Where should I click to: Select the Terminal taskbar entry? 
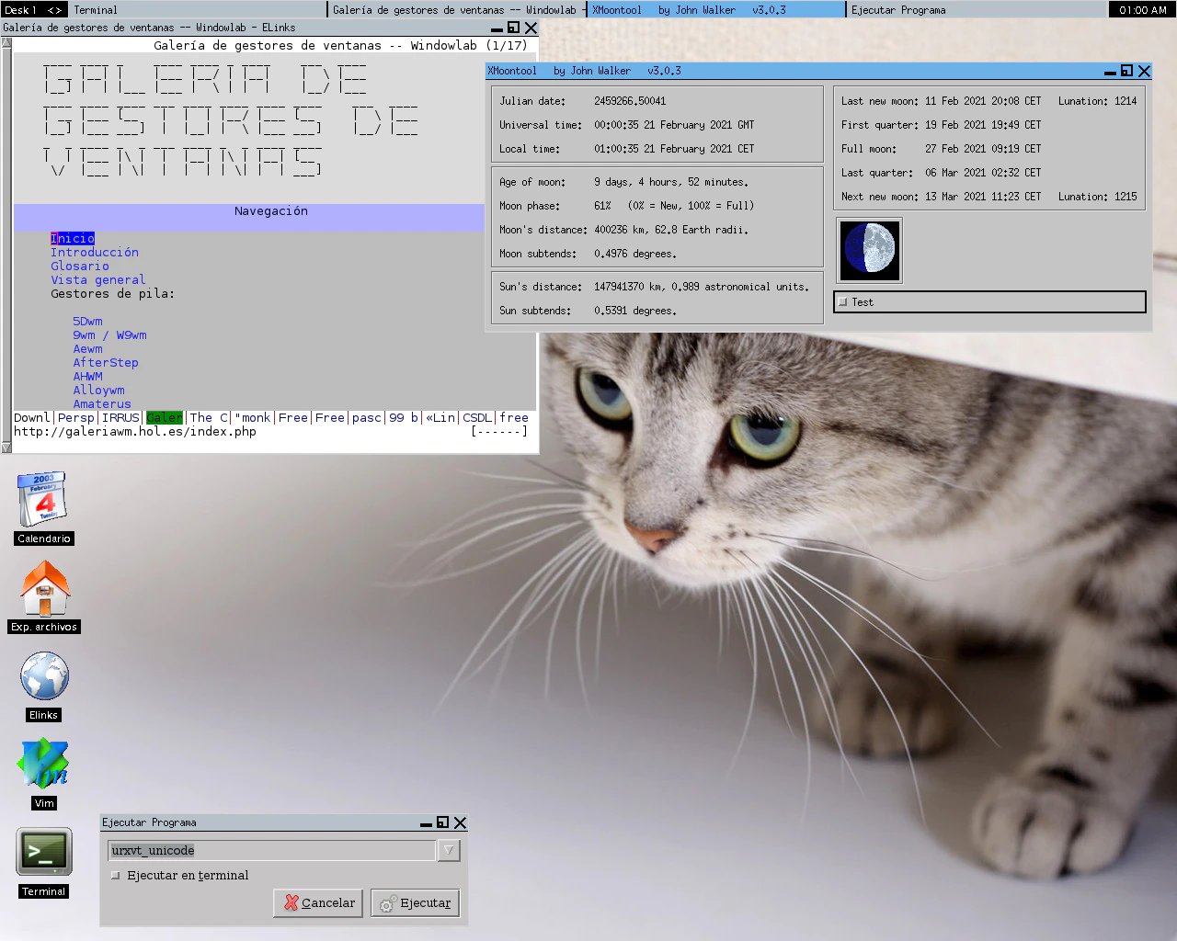coord(198,10)
